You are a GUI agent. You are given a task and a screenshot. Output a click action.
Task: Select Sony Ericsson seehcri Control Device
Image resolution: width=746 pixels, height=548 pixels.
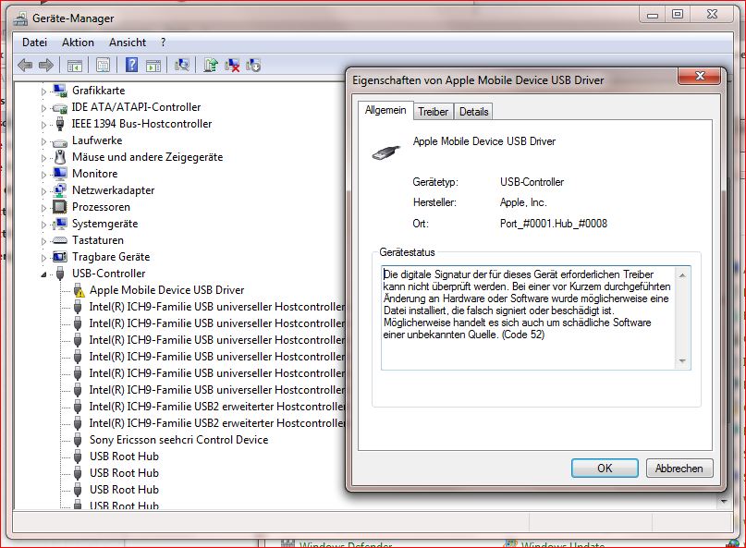click(x=179, y=440)
